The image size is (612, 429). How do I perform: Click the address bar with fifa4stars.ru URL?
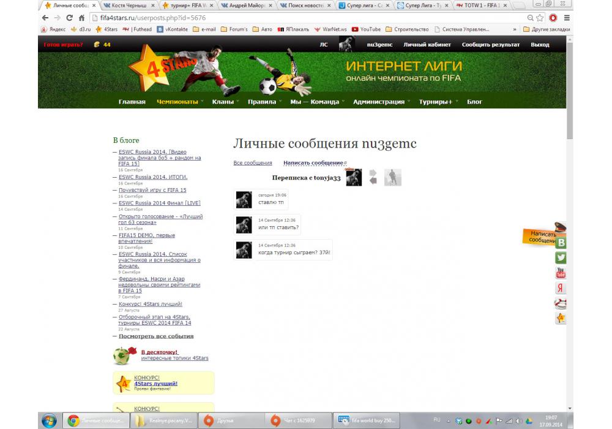click(x=306, y=18)
